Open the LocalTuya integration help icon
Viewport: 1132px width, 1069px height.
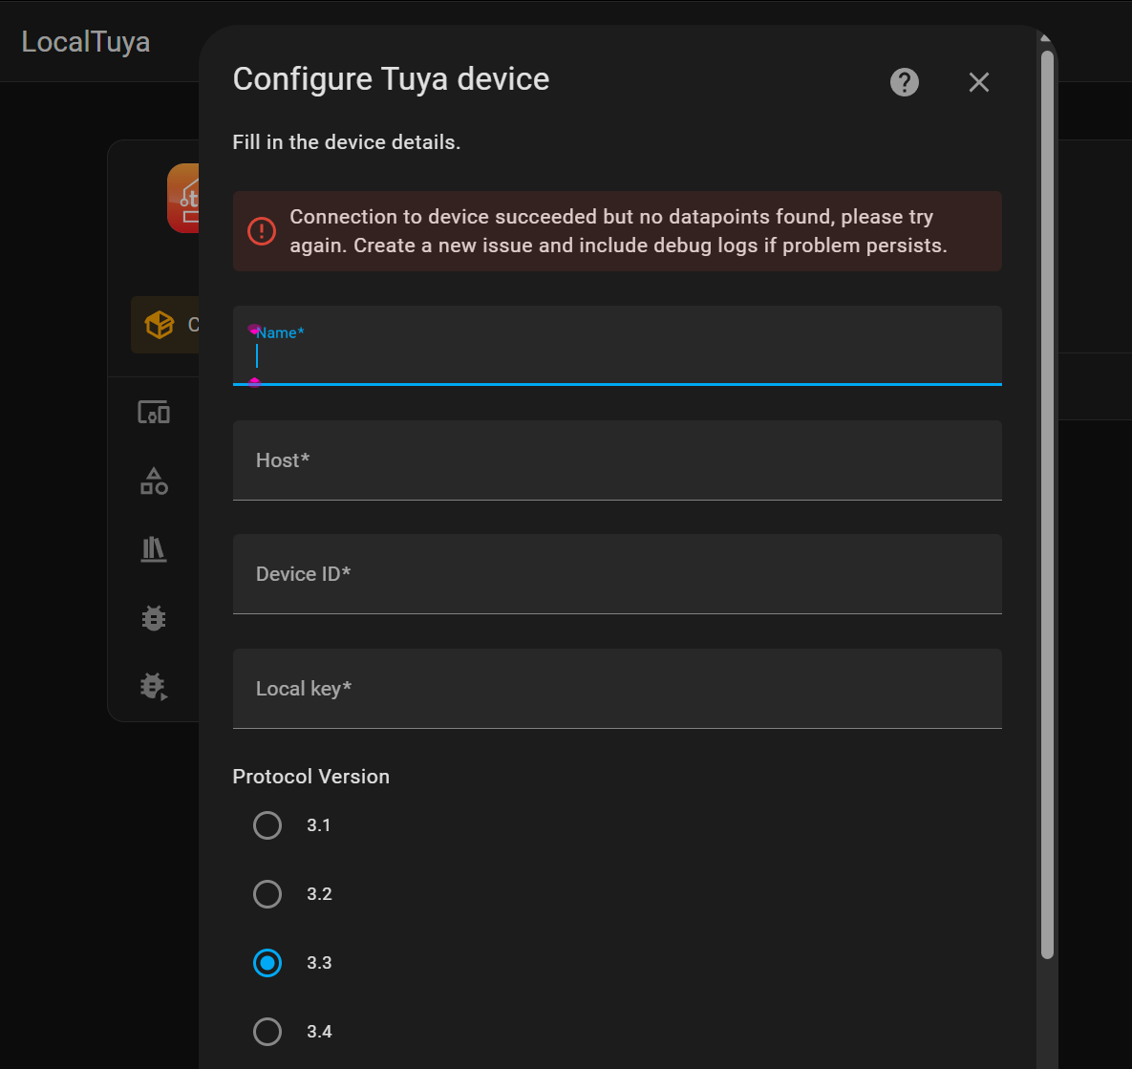click(x=904, y=82)
